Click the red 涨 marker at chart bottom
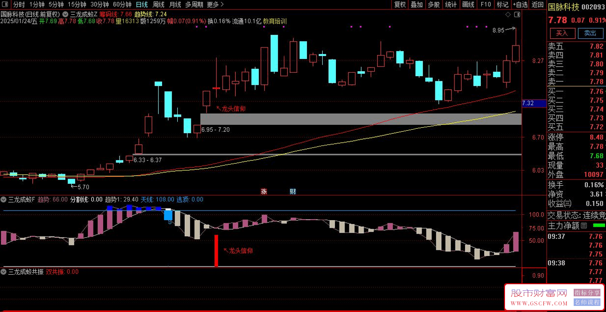Screen dimensions: 606x312 263,191
